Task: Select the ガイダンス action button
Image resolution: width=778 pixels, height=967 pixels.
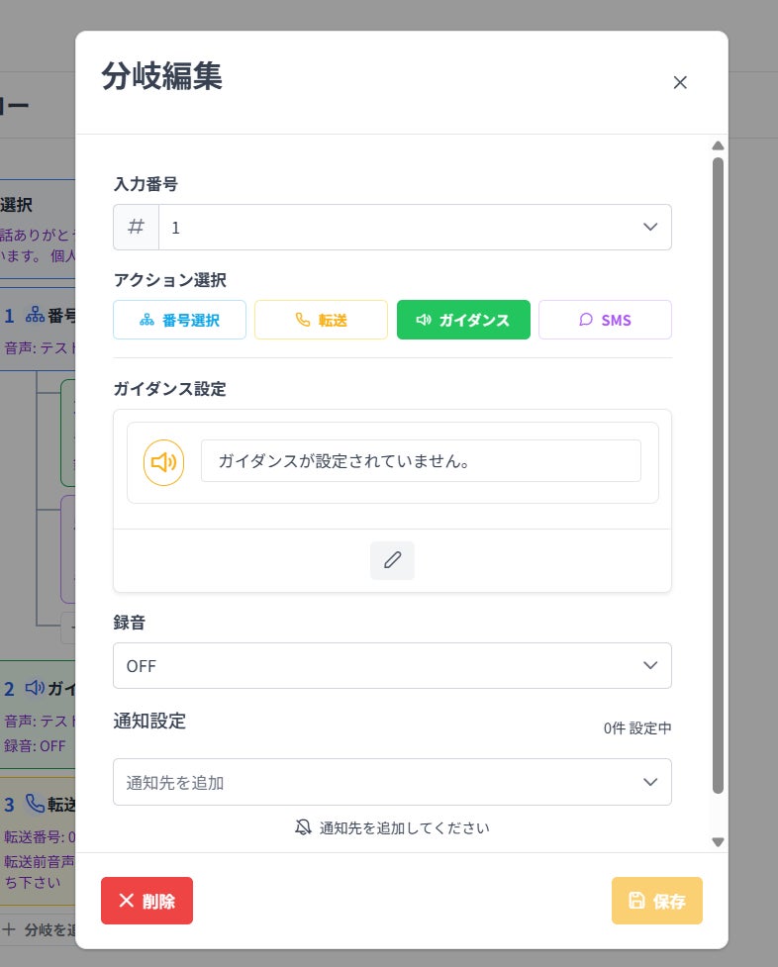Action: coord(463,320)
